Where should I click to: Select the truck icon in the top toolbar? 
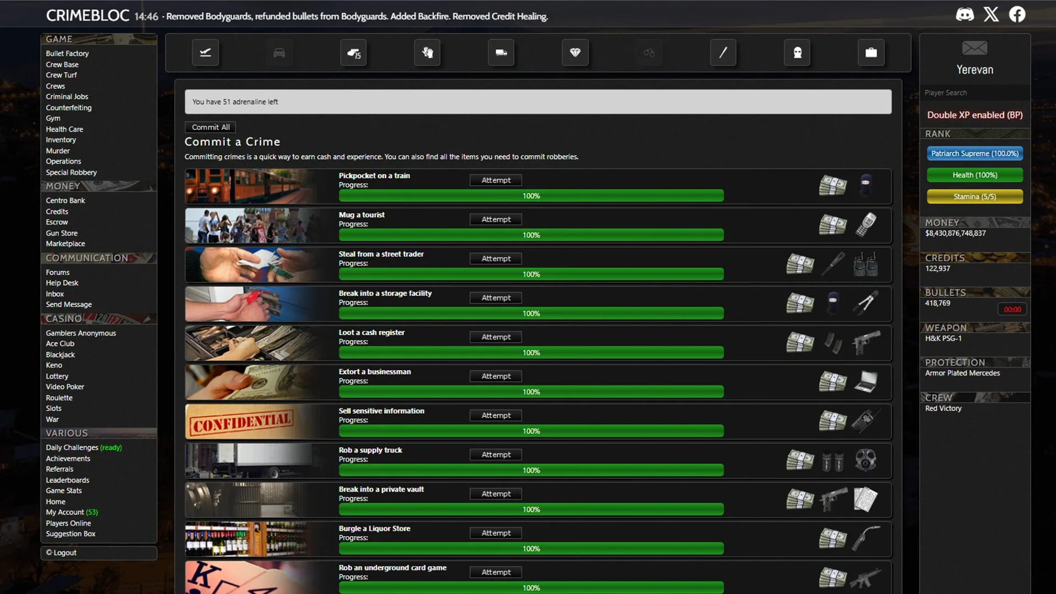(501, 52)
